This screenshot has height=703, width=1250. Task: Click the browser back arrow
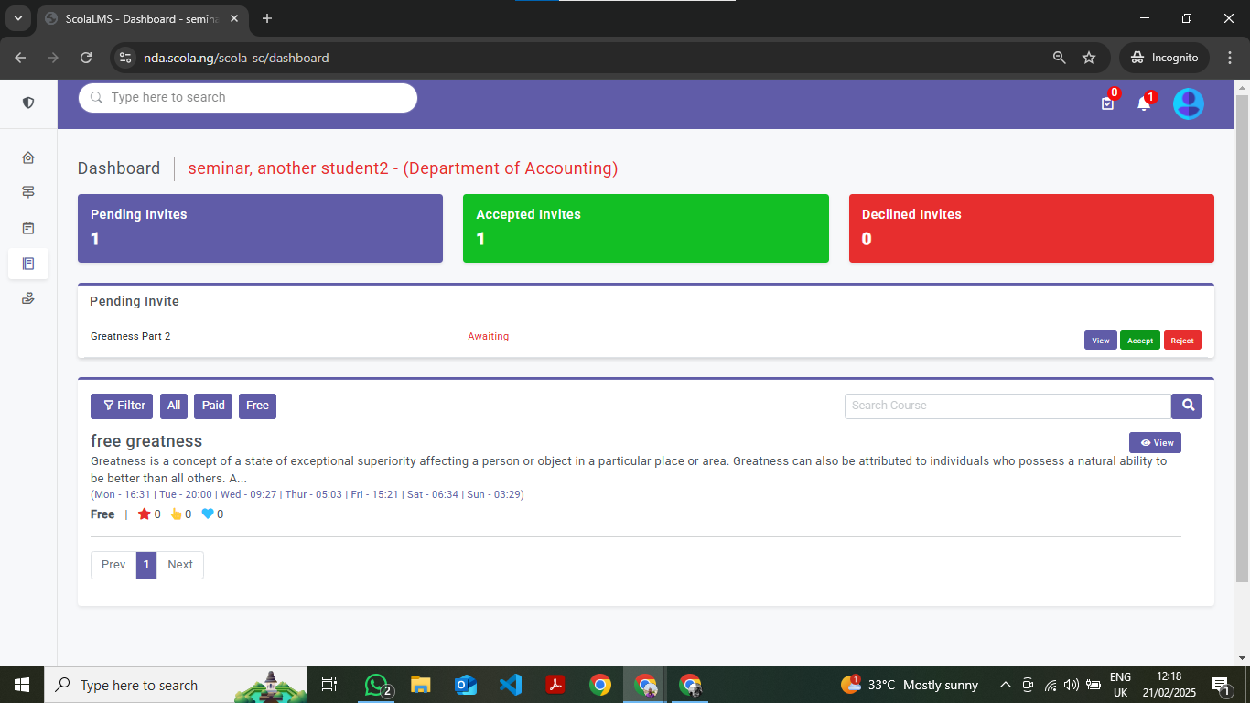pos(20,58)
